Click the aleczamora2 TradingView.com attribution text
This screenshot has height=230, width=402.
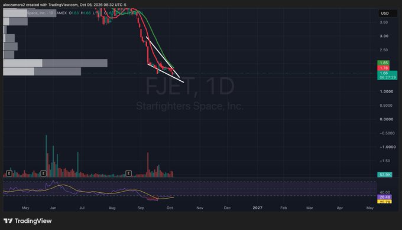coord(64,5)
